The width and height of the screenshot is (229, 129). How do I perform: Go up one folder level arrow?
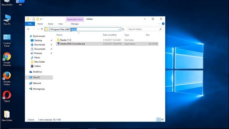coord(42,29)
